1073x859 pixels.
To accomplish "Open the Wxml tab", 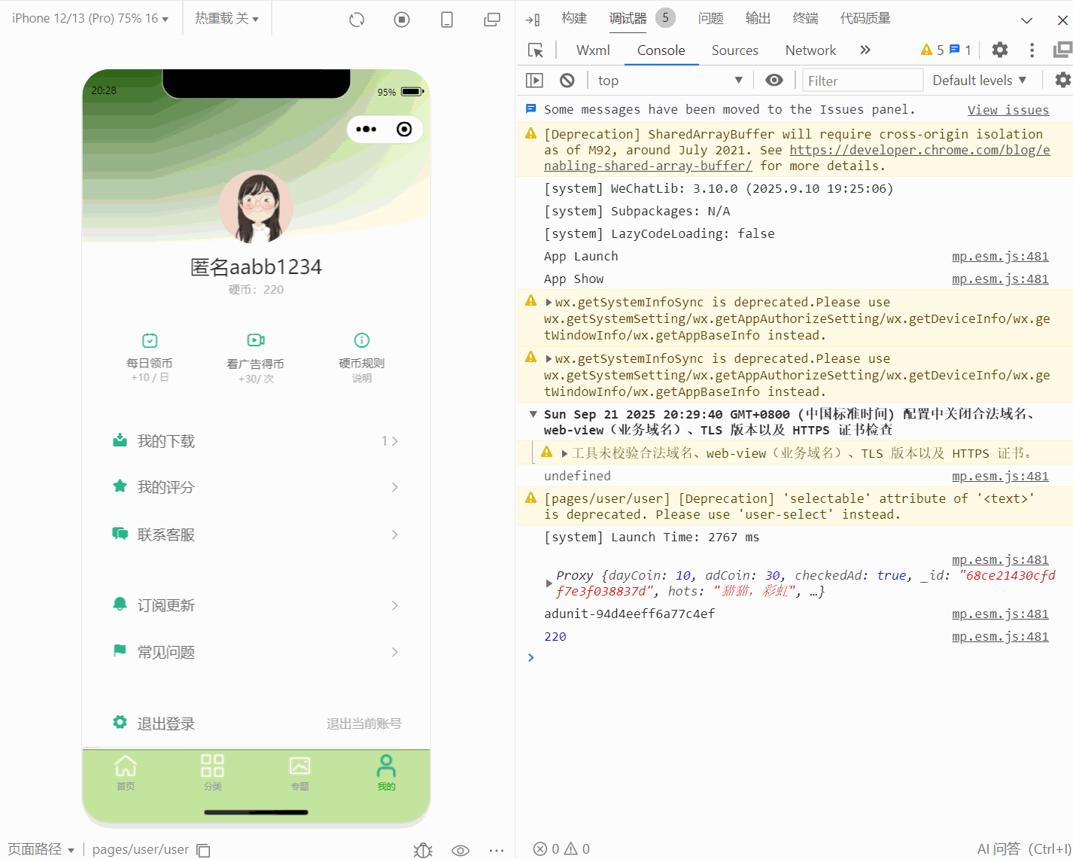I will 593,50.
